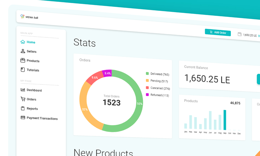This screenshot has height=156, width=260.
Task: Select the magenta Returned legend swatch
Action: [147, 95]
